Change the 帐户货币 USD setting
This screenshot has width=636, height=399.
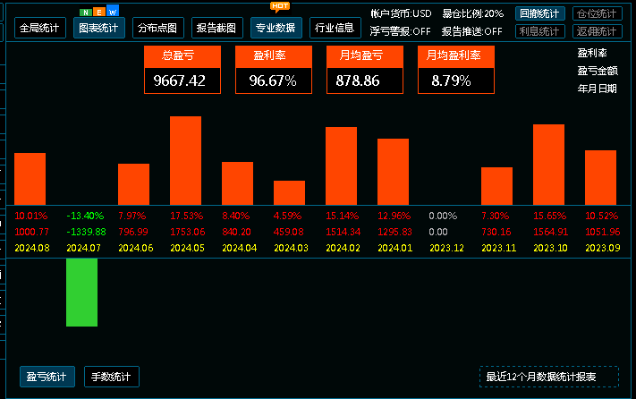[400, 14]
